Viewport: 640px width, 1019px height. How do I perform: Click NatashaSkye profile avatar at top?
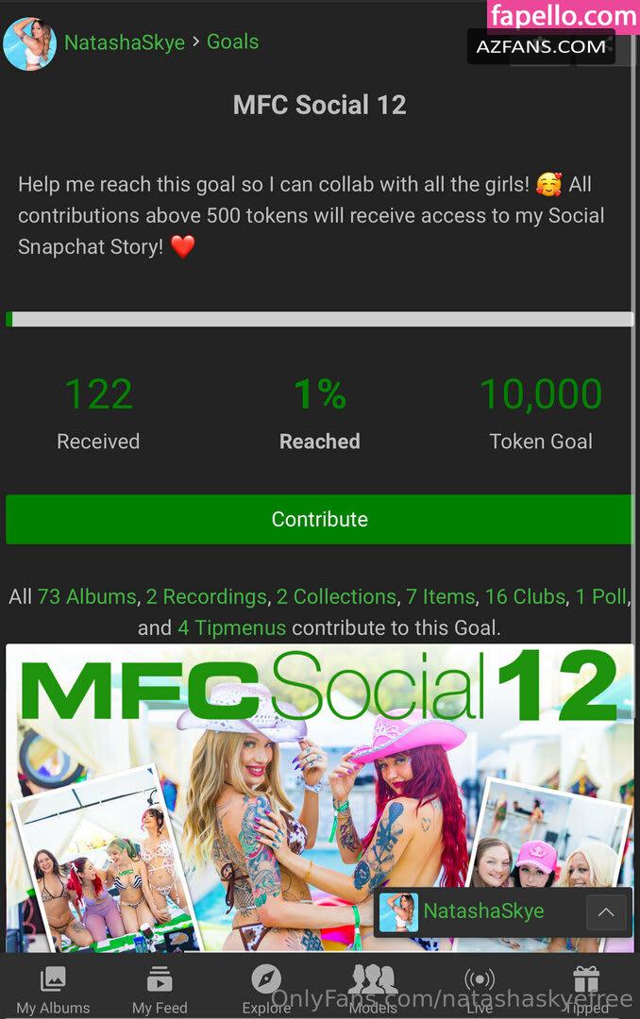(29, 43)
